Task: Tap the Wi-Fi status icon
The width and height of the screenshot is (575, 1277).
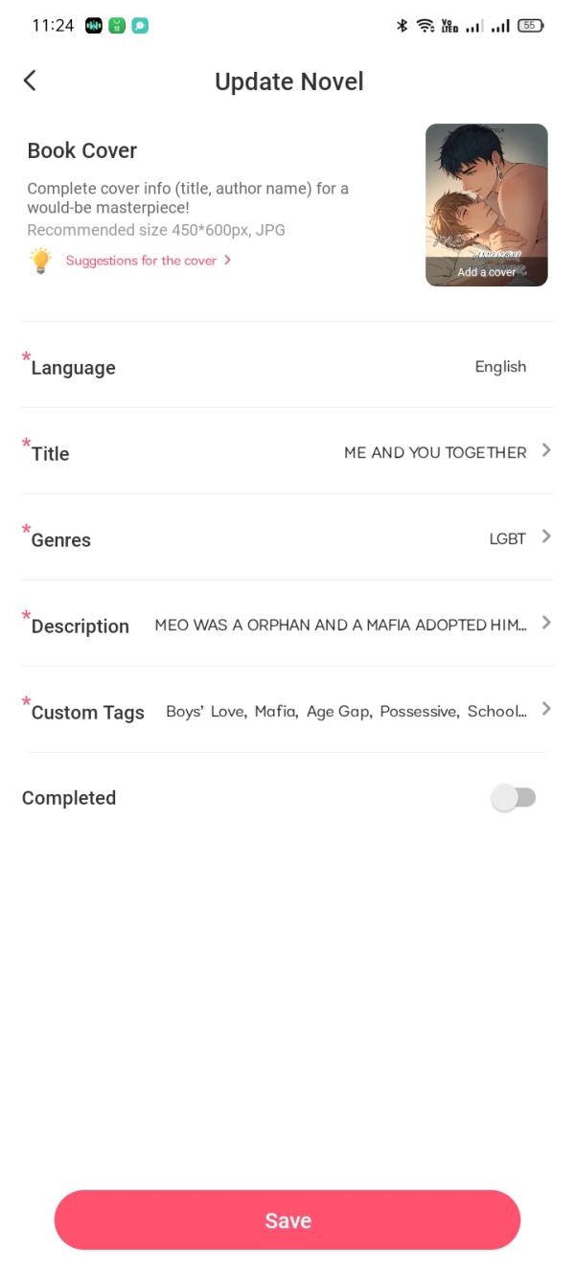Action: click(425, 26)
